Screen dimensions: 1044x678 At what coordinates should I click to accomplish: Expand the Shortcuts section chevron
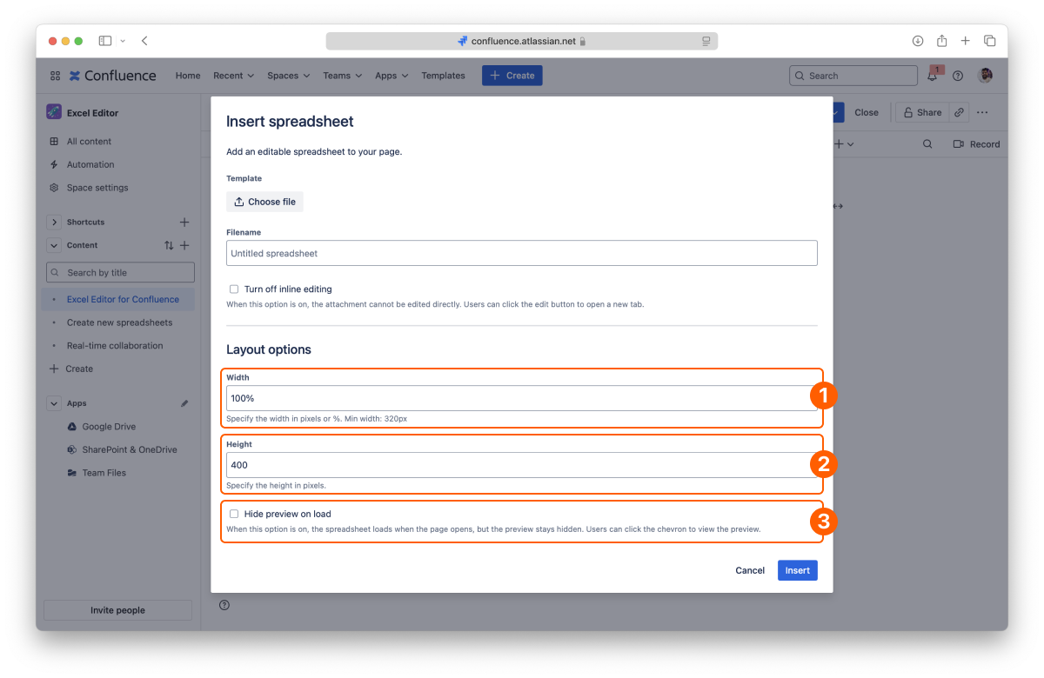coord(54,222)
